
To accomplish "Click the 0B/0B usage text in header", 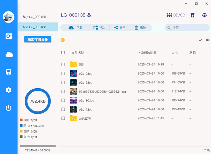I will (179, 15).
